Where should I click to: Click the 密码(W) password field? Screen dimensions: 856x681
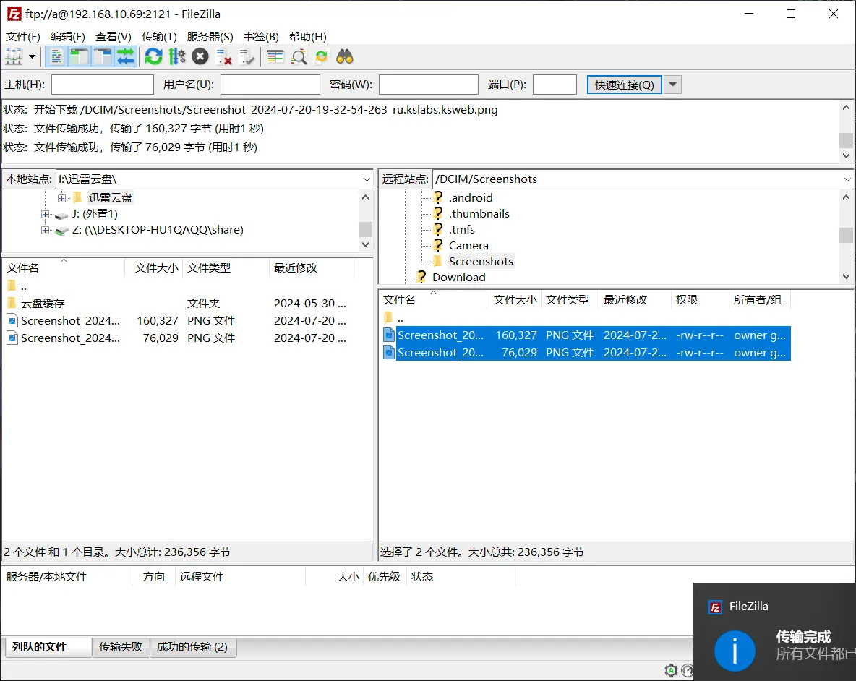429,85
